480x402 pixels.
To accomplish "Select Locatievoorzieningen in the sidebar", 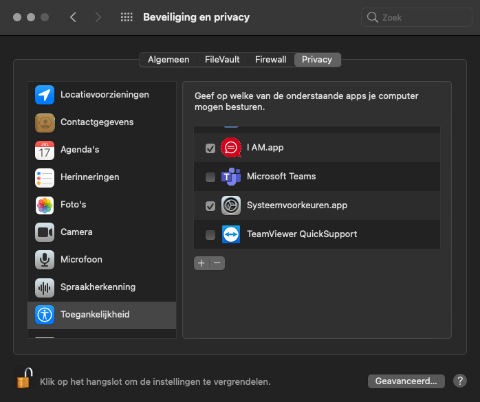I will tap(102, 95).
